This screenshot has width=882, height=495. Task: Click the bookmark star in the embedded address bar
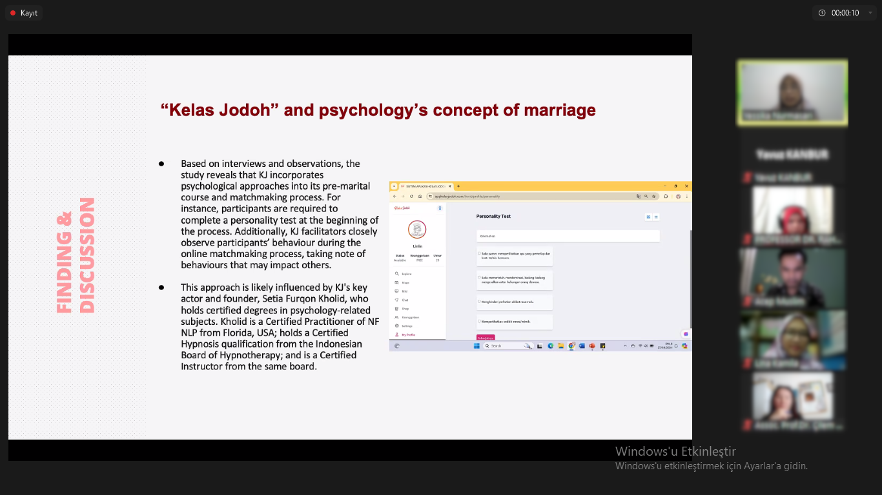click(x=653, y=197)
